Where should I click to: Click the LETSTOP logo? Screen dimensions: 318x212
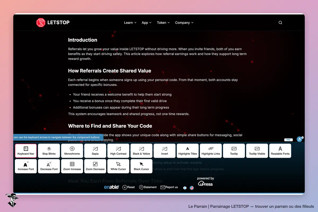(x=53, y=23)
